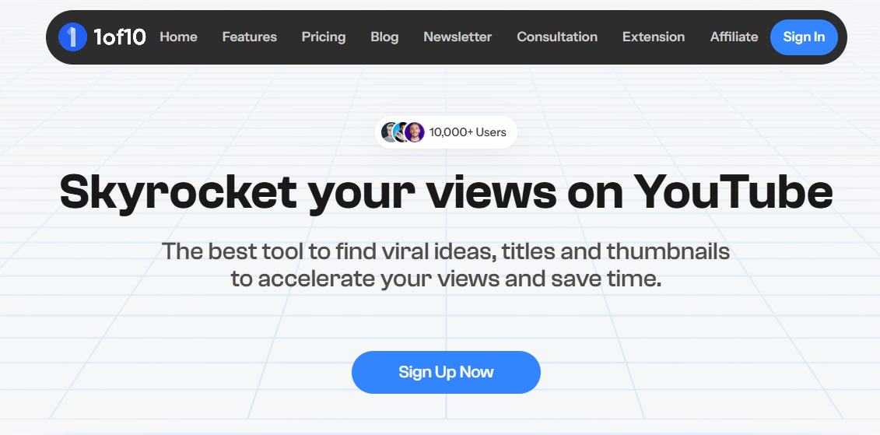Click the word YouTube in the headline
The image size is (880, 435).
pyautogui.click(x=733, y=191)
